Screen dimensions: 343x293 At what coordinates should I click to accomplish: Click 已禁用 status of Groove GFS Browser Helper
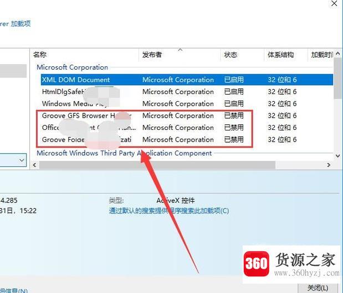click(234, 116)
